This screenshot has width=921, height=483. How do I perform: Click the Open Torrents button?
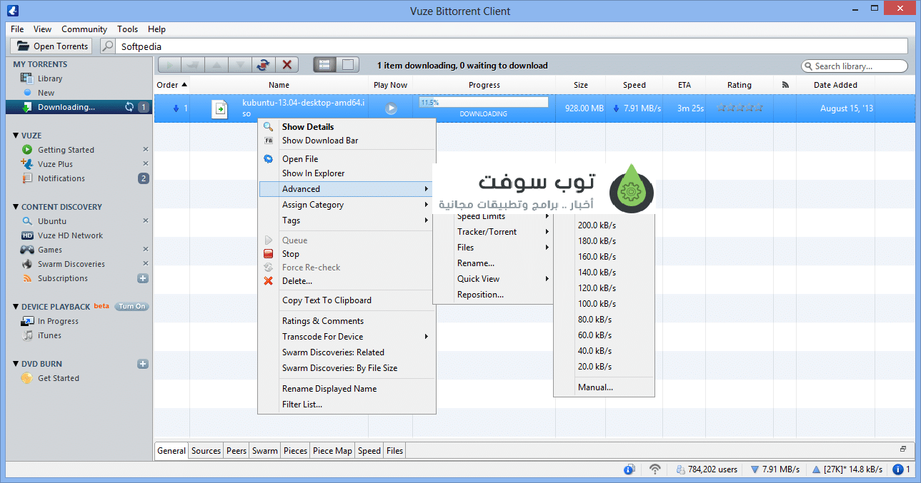point(51,46)
